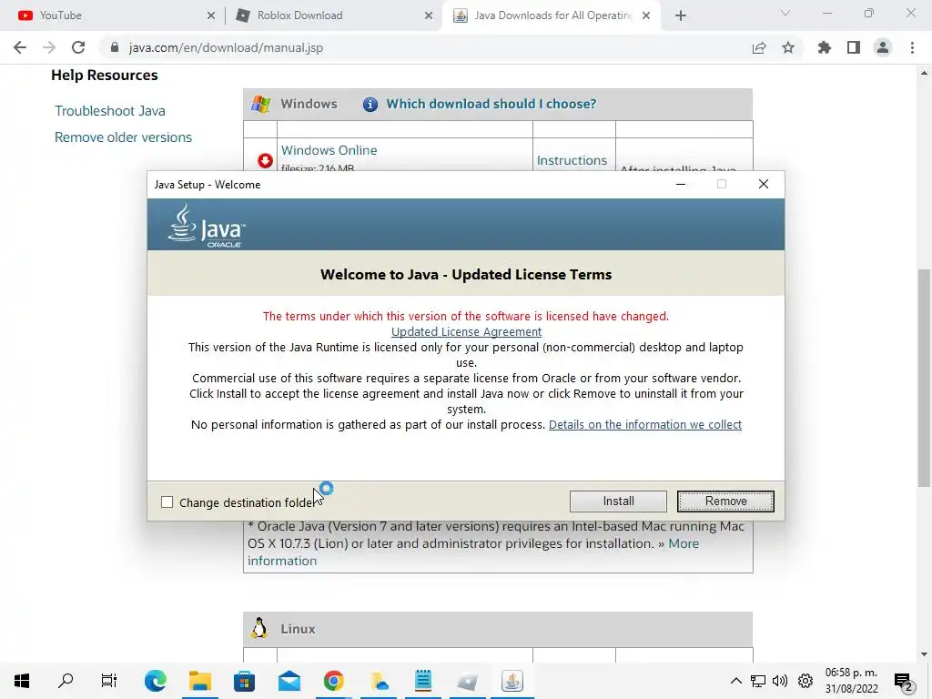Share this page using the share icon

(x=759, y=47)
